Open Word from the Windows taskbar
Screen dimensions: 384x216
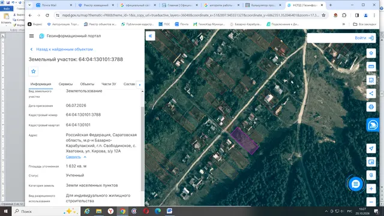(169, 211)
